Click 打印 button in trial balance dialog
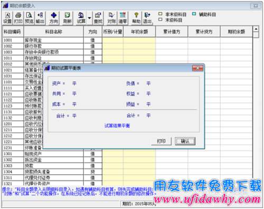 (x=161, y=141)
